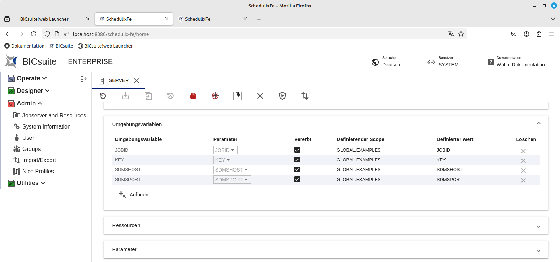Open the SDMSHOST parameter dropdown

coord(232,170)
